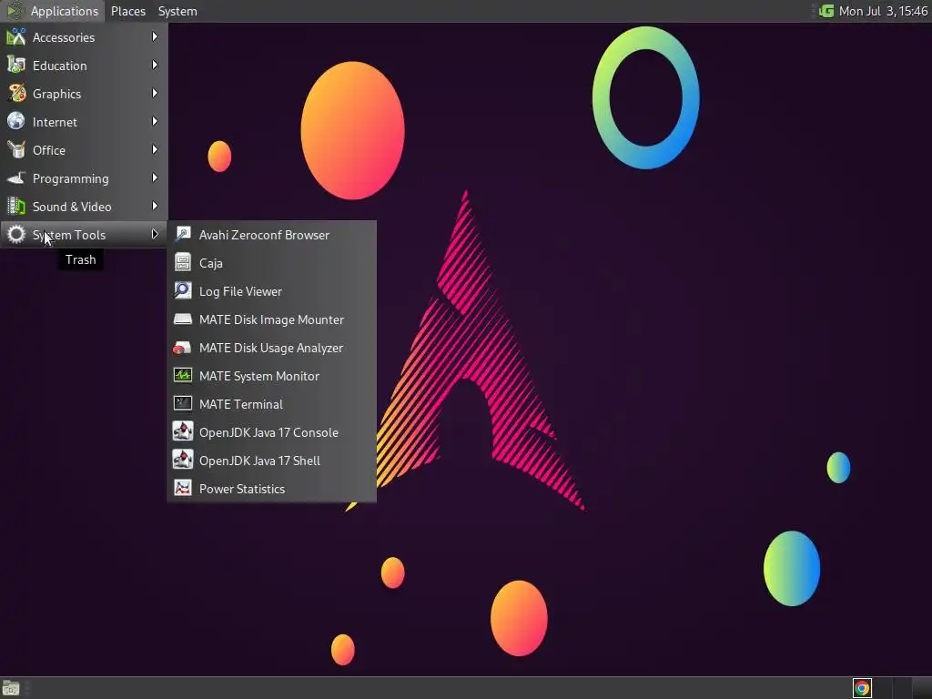Click the Chrome icon in bottom panel
932x699 pixels.
862,688
